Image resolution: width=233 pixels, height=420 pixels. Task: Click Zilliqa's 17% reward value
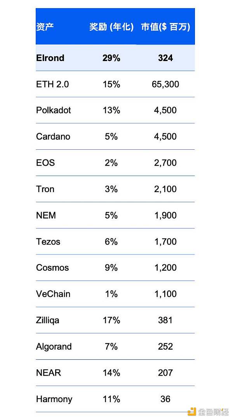pos(111,320)
